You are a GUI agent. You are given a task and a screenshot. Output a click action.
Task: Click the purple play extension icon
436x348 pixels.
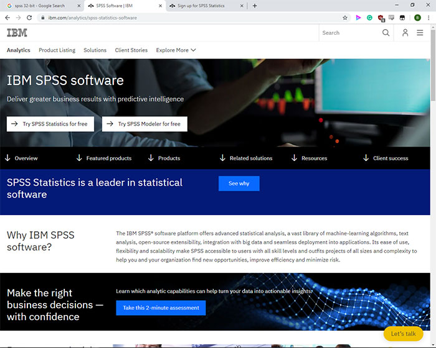358,18
